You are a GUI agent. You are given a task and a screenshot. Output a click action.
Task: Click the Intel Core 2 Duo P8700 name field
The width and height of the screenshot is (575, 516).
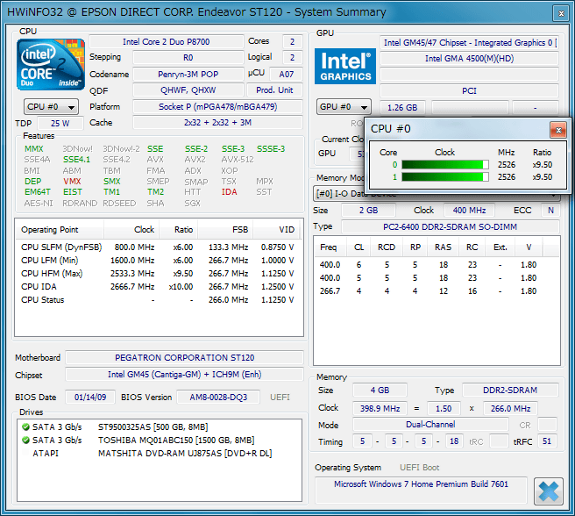tap(167, 42)
